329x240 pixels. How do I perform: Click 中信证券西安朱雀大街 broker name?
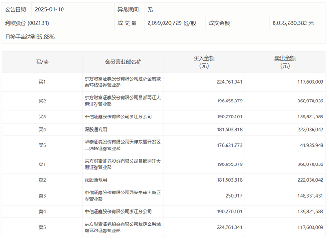coord(123,196)
